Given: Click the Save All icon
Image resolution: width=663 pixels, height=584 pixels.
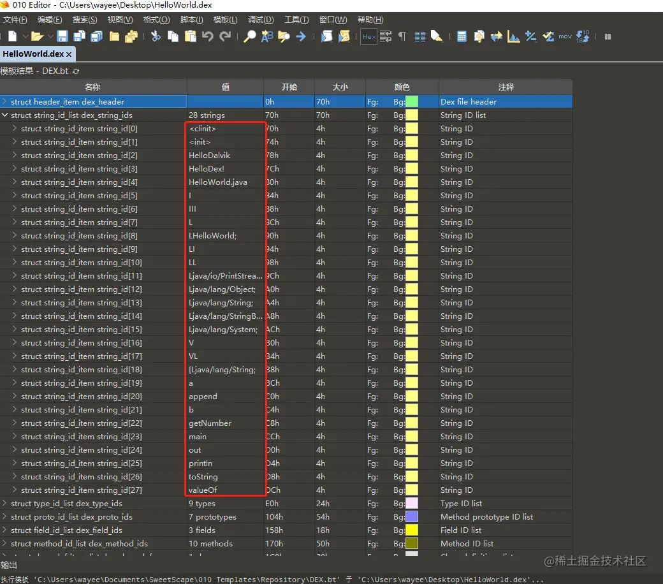Looking at the screenshot, I should point(97,37).
